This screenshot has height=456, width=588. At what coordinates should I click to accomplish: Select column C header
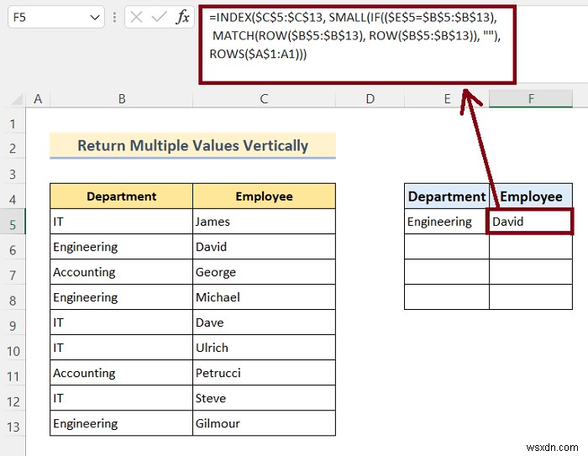(264, 99)
